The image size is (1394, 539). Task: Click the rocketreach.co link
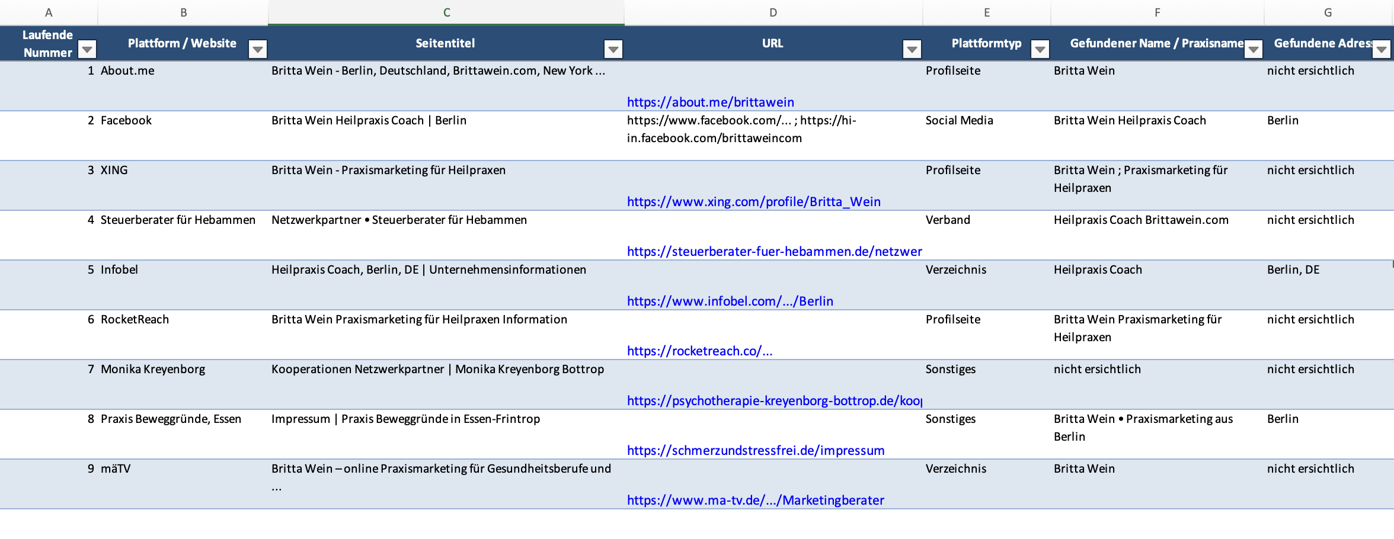coord(699,351)
